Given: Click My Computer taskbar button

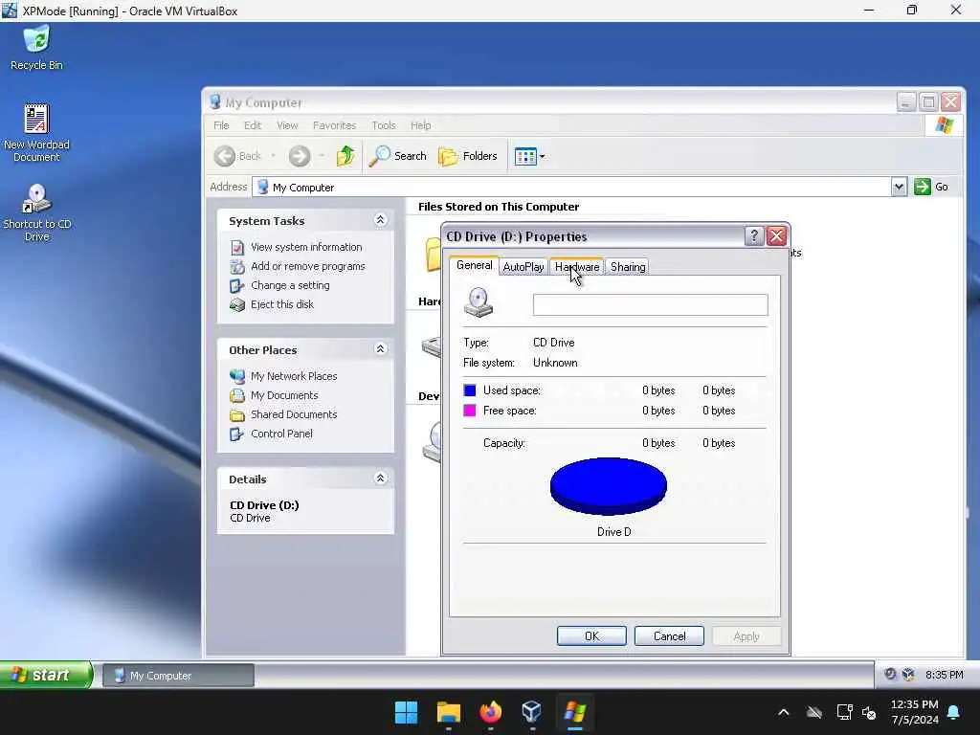Looking at the screenshot, I should 178,676.
